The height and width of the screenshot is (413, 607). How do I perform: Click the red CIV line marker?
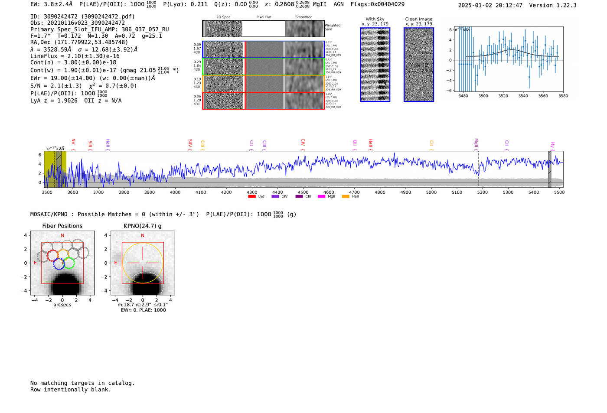tap(303, 144)
